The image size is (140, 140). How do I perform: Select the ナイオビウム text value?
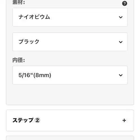point(34,17)
